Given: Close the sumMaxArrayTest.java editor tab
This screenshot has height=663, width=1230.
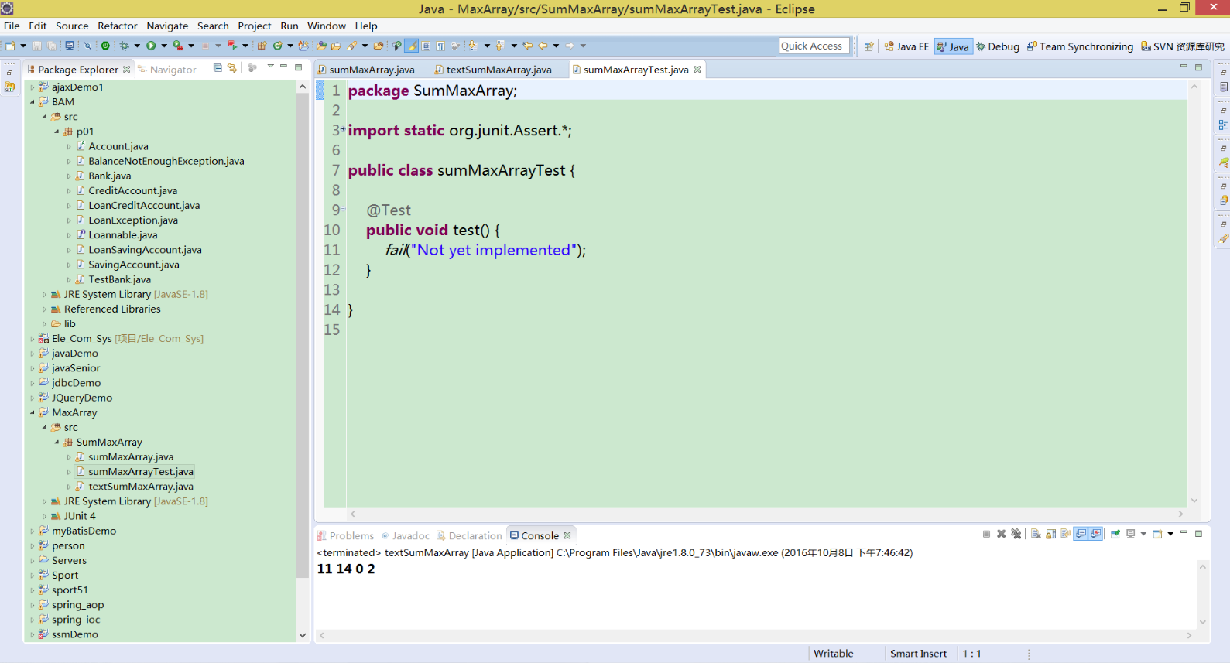Looking at the screenshot, I should (697, 69).
